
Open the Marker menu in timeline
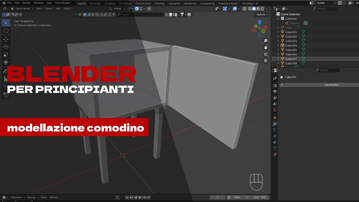[54, 198]
